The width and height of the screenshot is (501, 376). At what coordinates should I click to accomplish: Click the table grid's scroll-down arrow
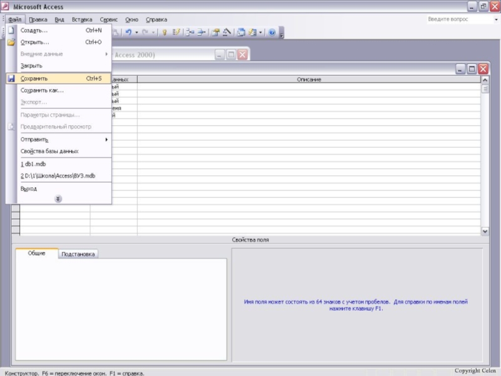pyautogui.click(x=485, y=231)
